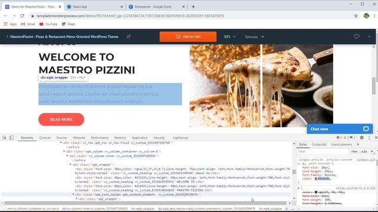
Task: Toggle the device toolbar icon in DevTools
Action: coord(11,138)
